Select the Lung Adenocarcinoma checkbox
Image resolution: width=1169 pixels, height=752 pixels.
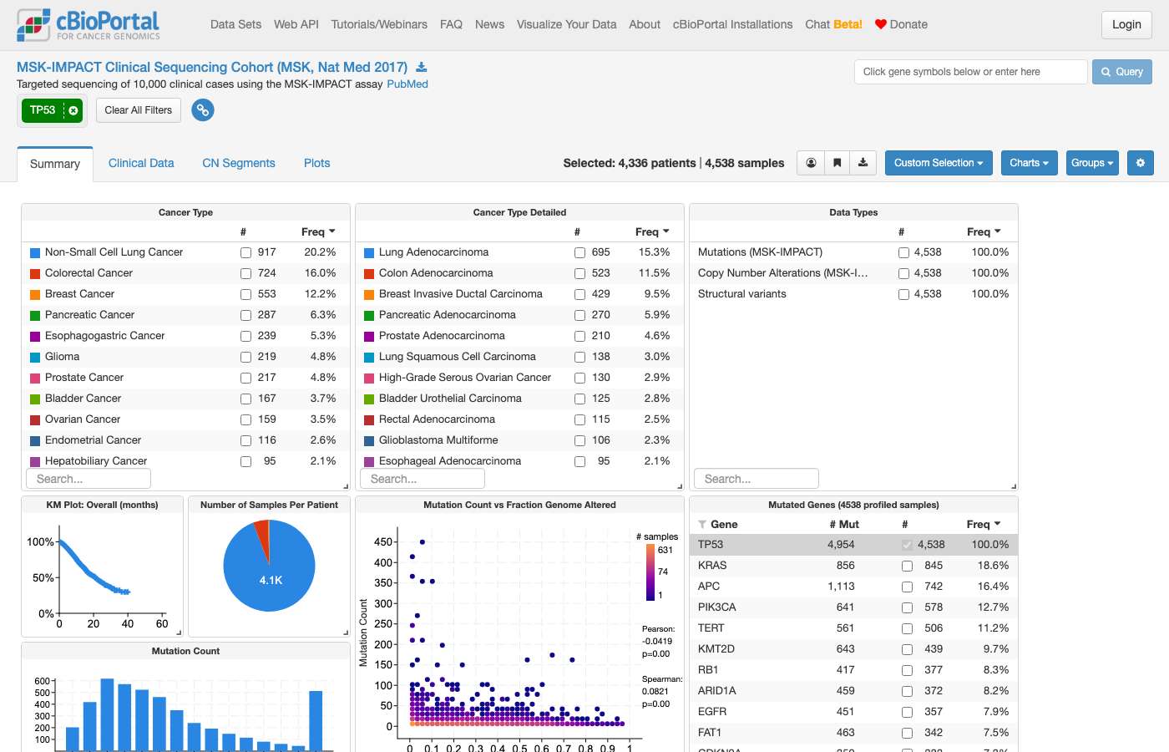pyautogui.click(x=579, y=252)
